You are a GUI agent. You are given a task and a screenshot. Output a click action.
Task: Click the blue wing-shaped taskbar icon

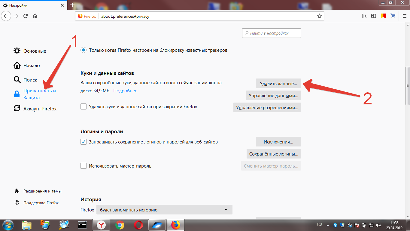(157, 225)
